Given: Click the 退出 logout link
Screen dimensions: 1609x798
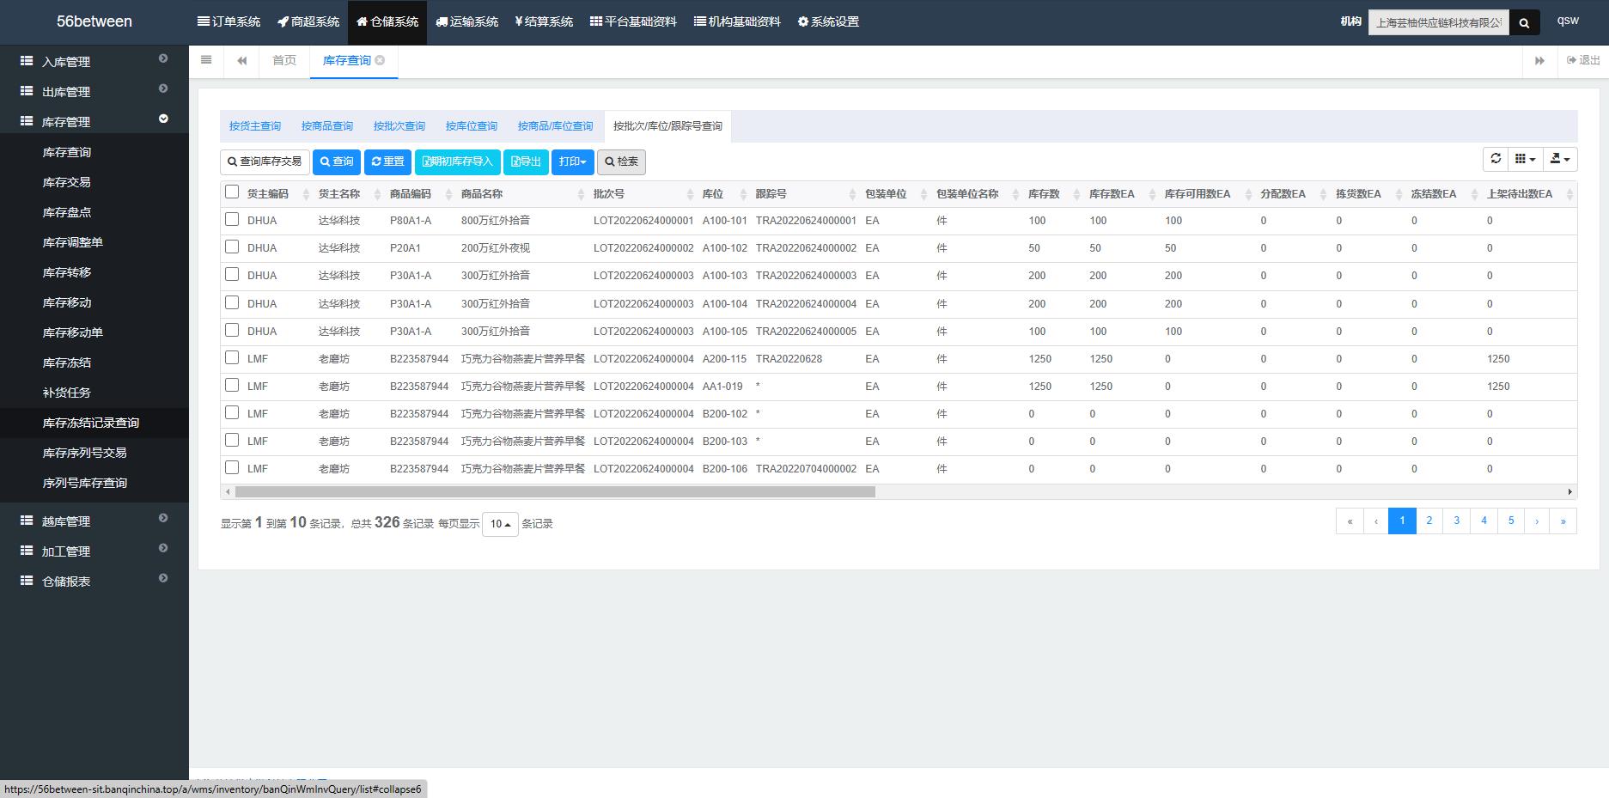Looking at the screenshot, I should click(1583, 60).
